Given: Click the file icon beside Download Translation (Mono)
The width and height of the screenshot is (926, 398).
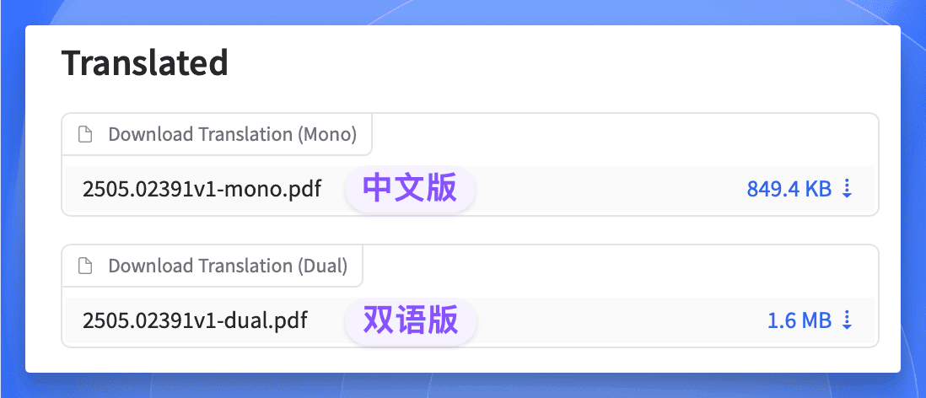Looking at the screenshot, I should pos(84,135).
